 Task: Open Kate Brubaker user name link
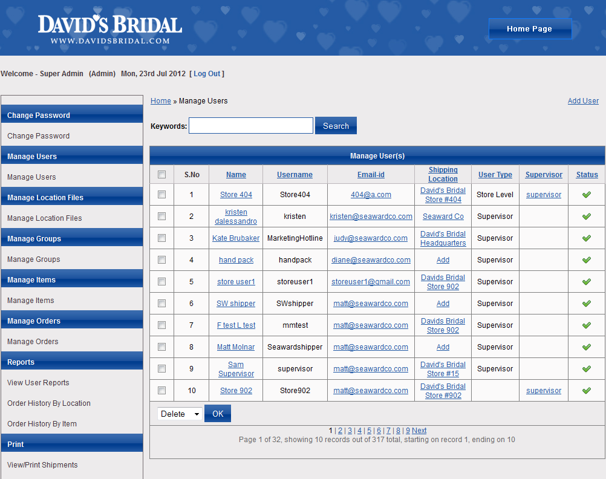(236, 238)
